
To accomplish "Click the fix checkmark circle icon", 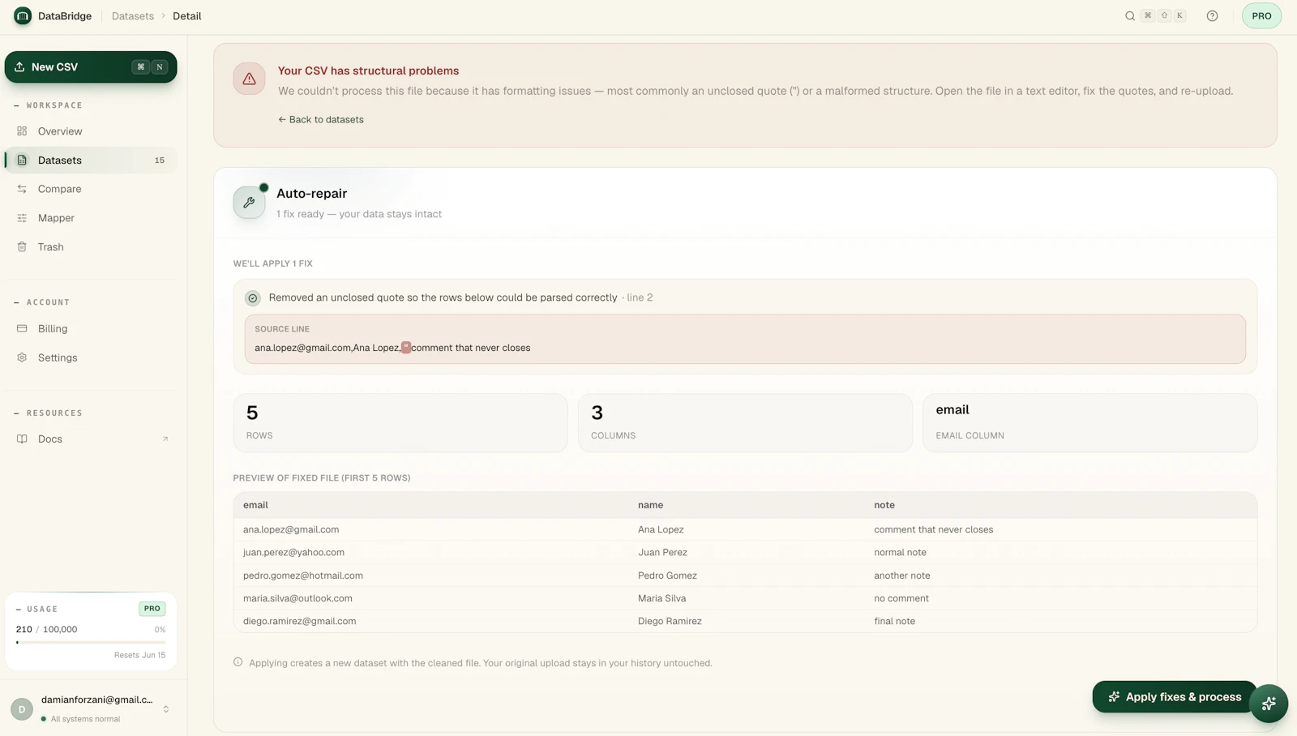I will pyautogui.click(x=253, y=298).
